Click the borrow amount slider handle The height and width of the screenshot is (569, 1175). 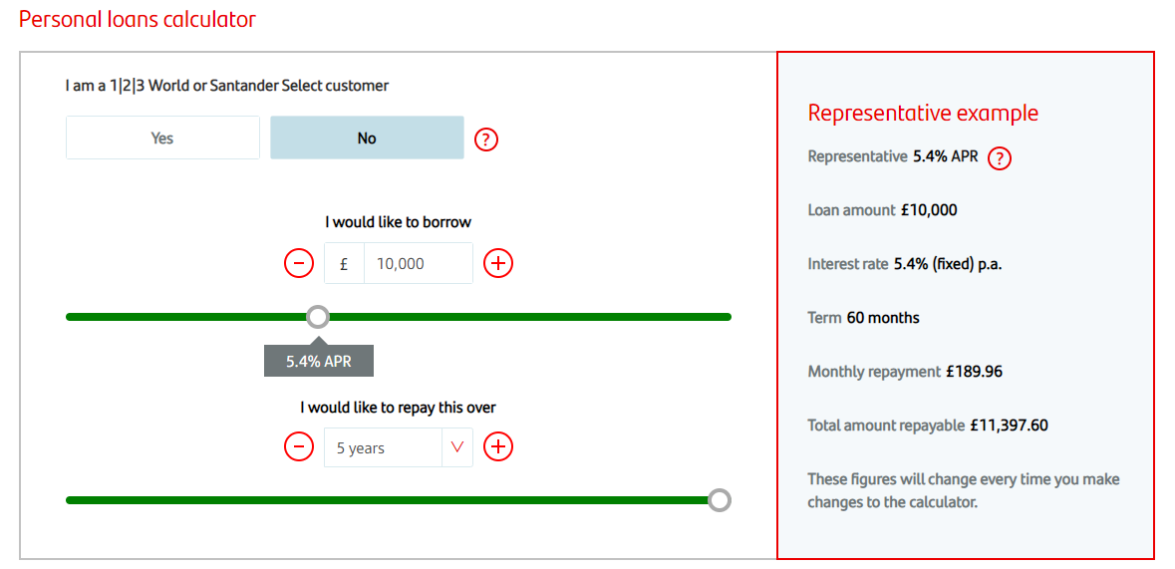point(318,317)
